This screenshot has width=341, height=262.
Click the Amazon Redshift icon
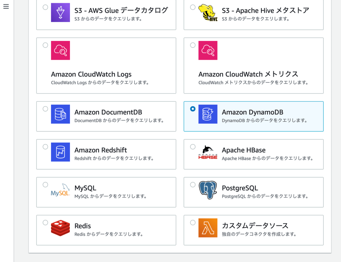pyautogui.click(x=61, y=152)
